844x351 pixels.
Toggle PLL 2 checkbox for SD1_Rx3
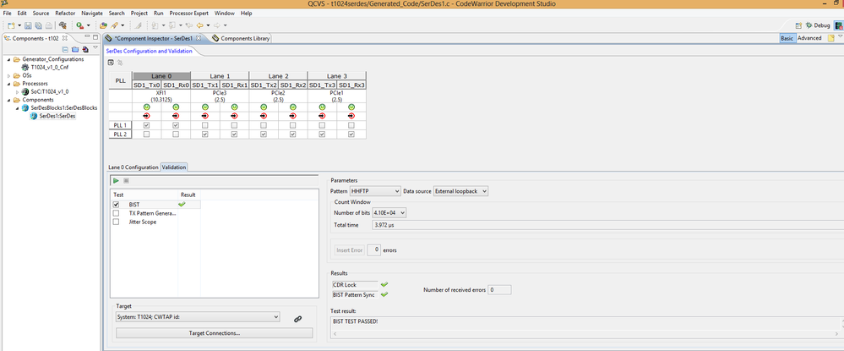(351, 134)
